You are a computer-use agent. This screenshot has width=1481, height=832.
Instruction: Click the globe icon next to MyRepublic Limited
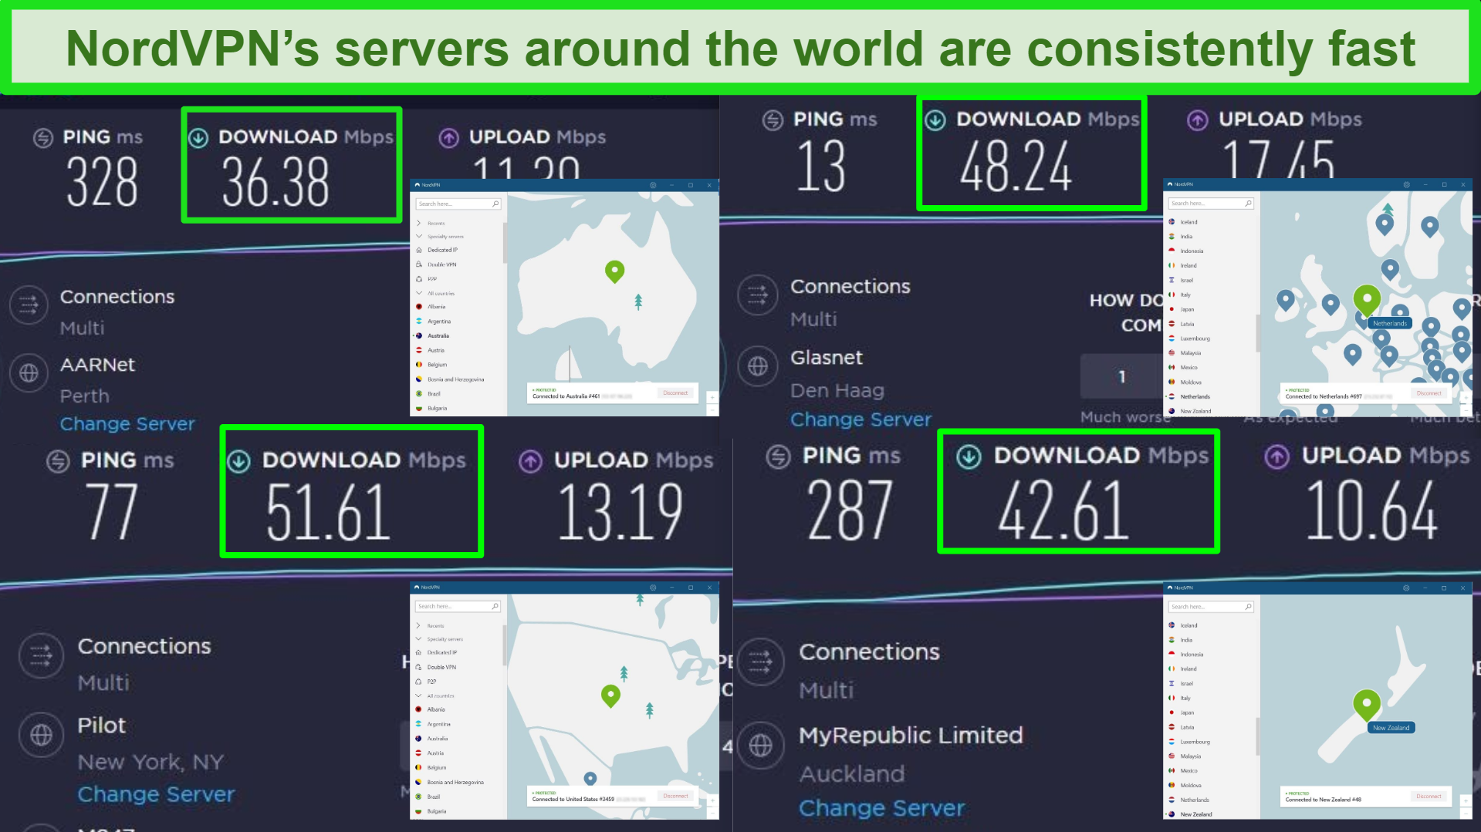[761, 745]
